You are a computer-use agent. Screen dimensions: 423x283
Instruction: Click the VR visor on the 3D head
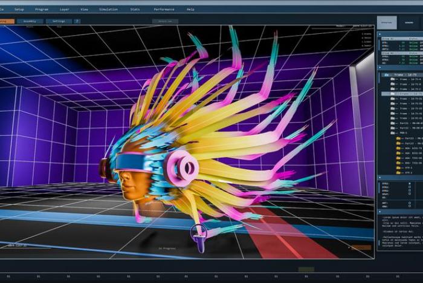pyautogui.click(x=133, y=161)
